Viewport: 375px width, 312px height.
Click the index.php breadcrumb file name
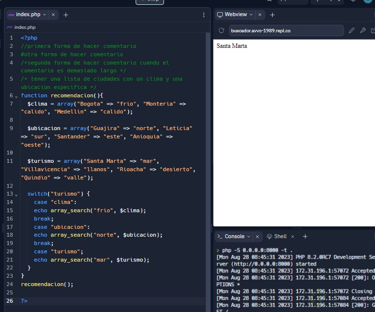(25, 27)
